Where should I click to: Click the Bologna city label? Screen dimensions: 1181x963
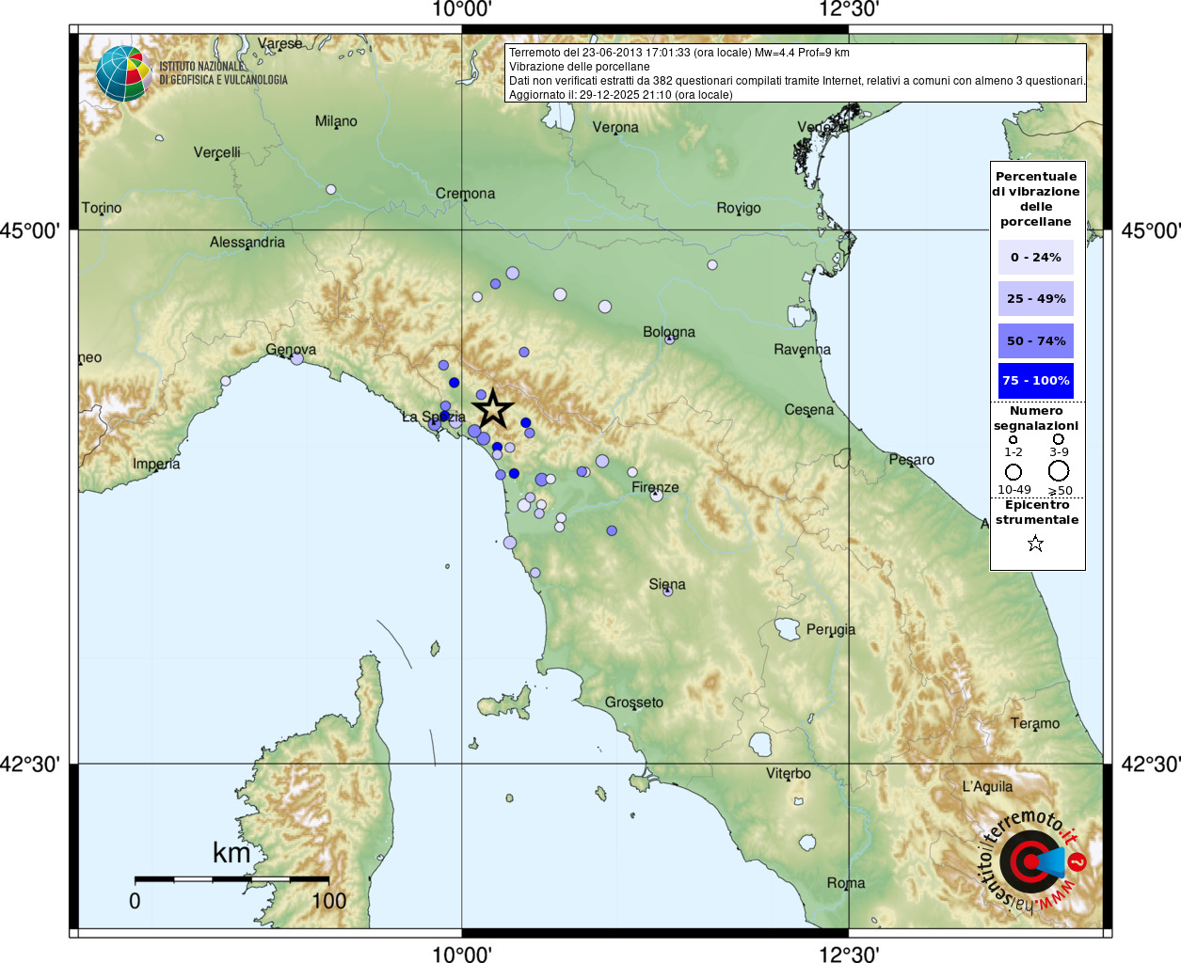pos(669,332)
